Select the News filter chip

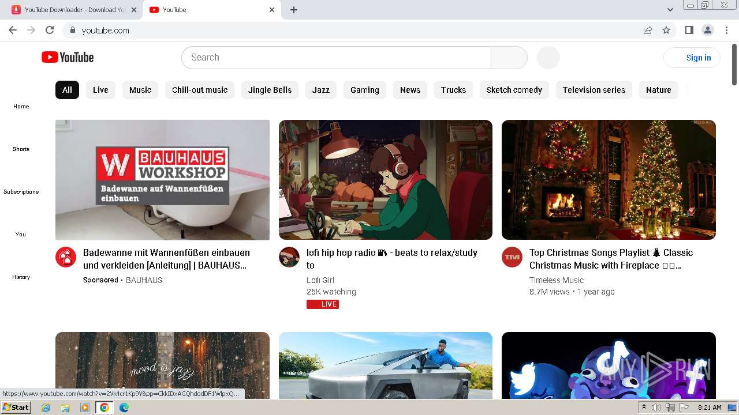[x=410, y=90]
